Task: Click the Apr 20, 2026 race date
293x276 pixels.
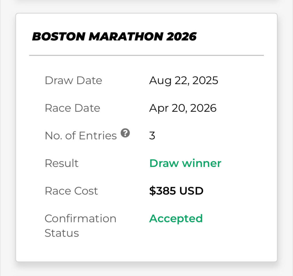Action: coord(183,108)
